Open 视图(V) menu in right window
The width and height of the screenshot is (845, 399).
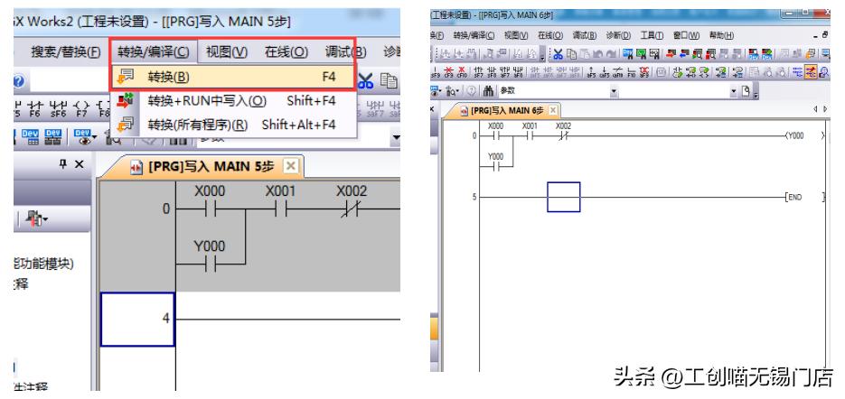click(x=516, y=35)
